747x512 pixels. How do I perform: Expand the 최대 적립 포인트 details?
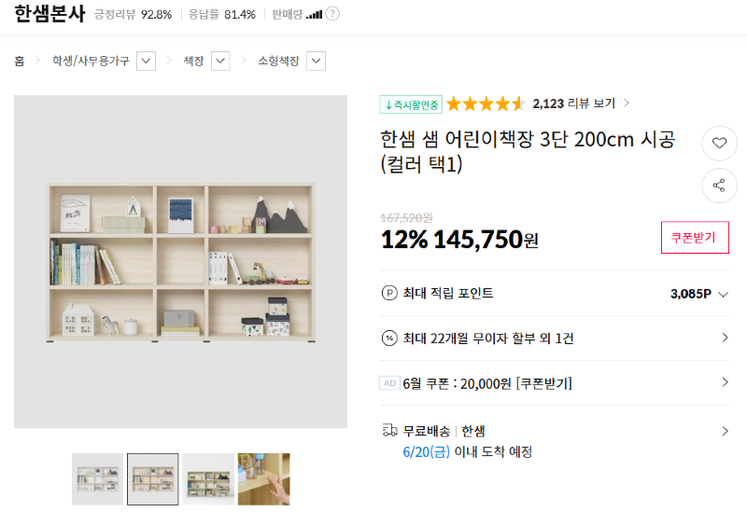tap(724, 294)
